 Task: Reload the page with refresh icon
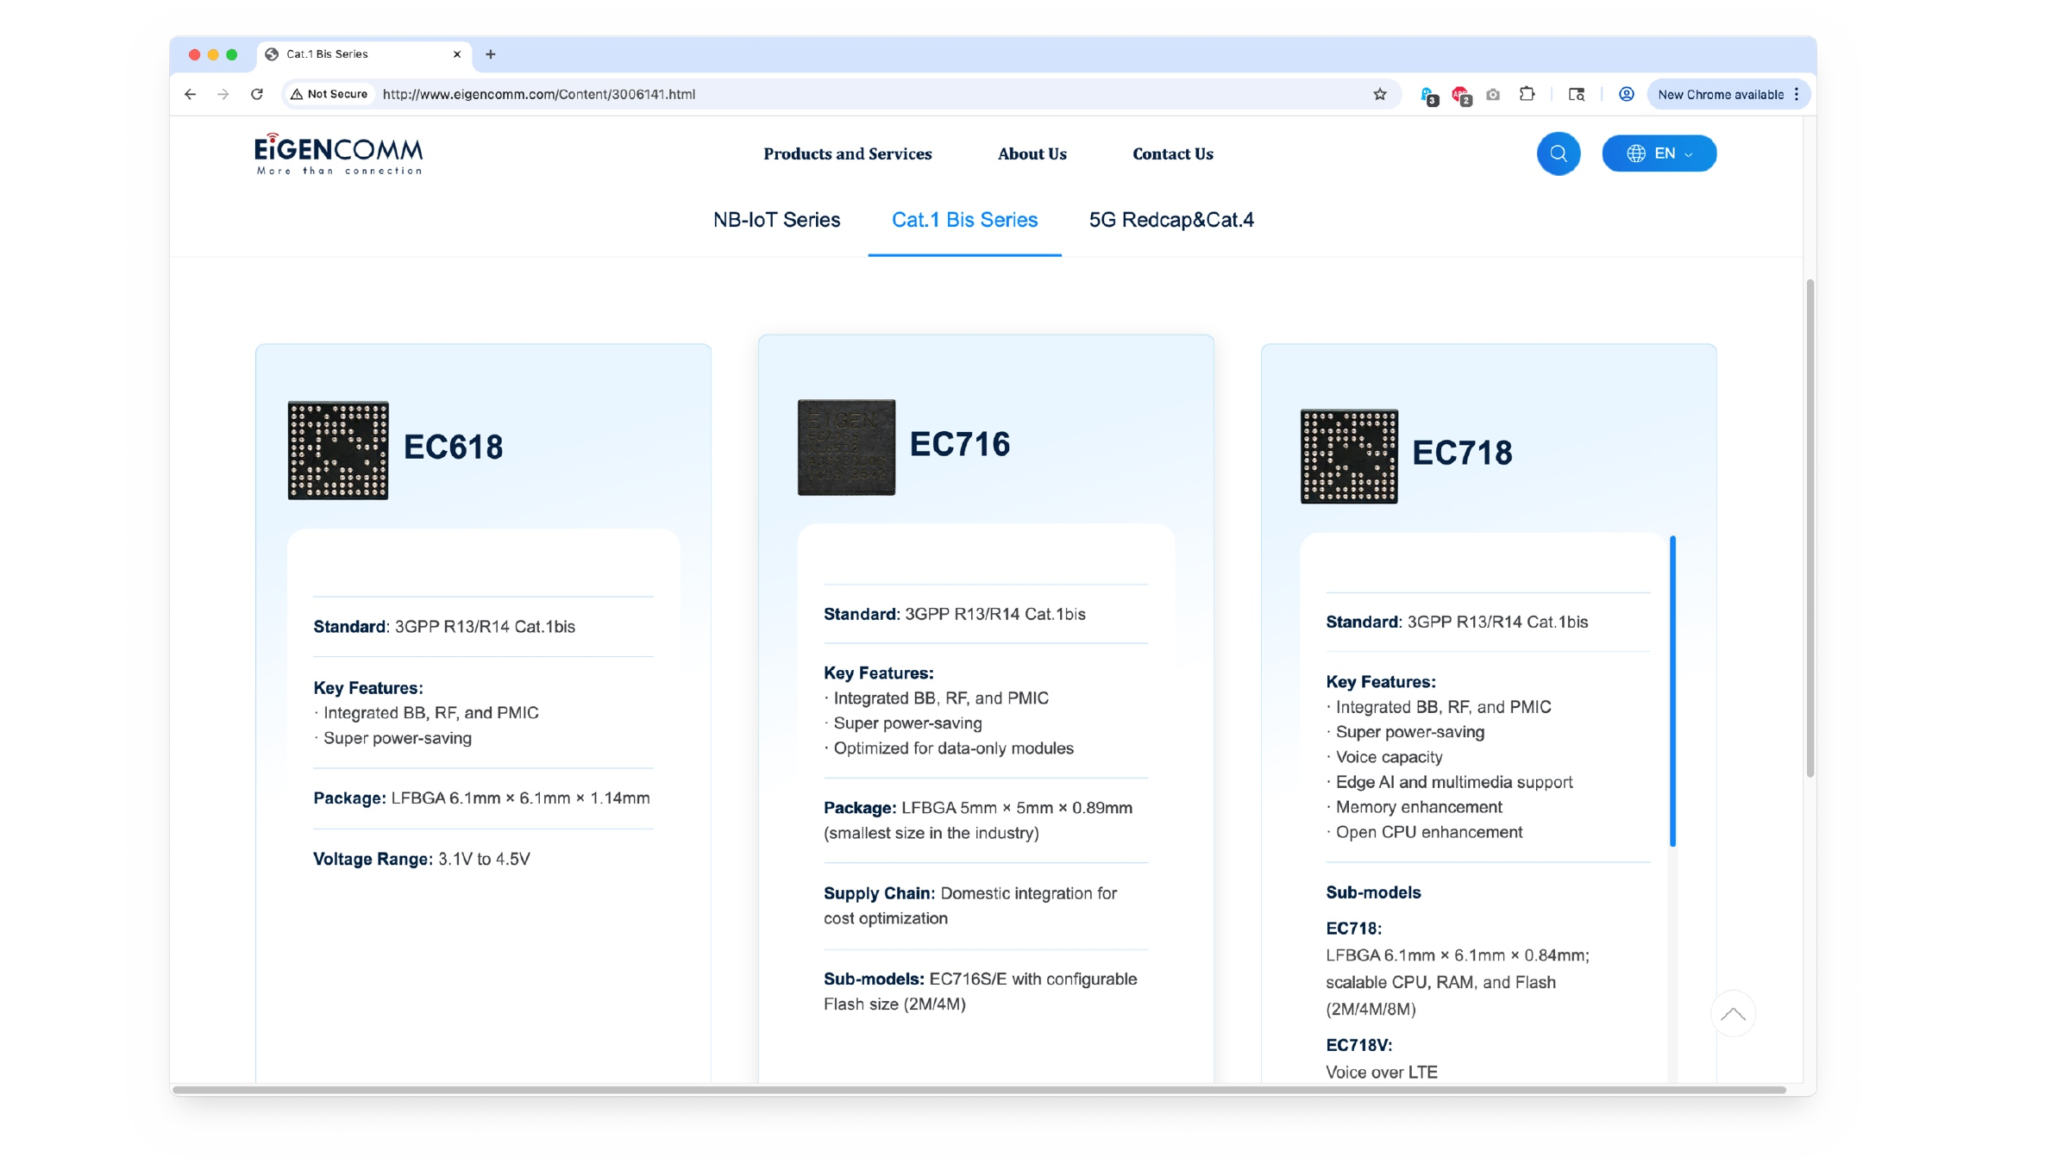coord(257,94)
